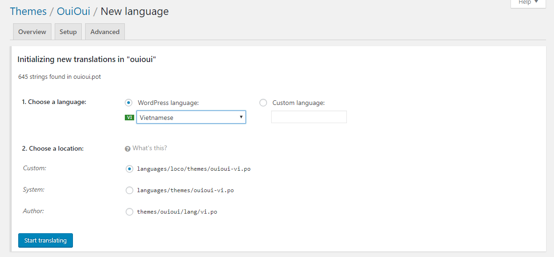
Task: Click the languages/themes/ouioui-vi.po path text
Action: pyautogui.click(x=186, y=190)
